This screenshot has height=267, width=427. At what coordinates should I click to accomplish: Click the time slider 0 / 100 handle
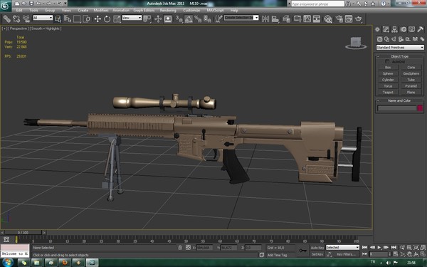click(x=23, y=233)
